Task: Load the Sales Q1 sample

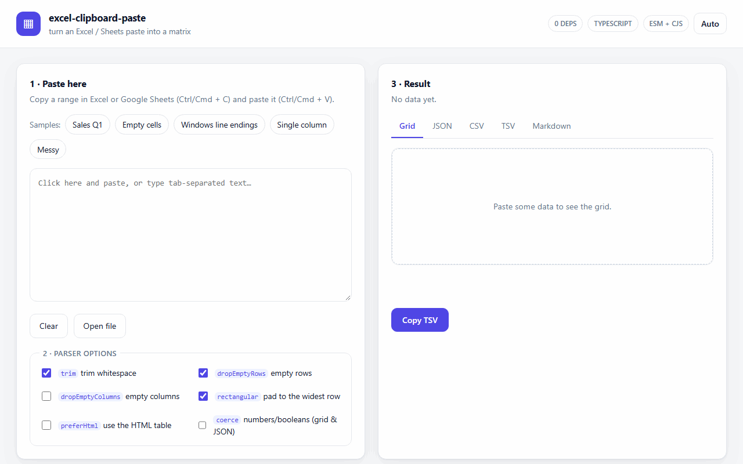Action: (x=88, y=125)
